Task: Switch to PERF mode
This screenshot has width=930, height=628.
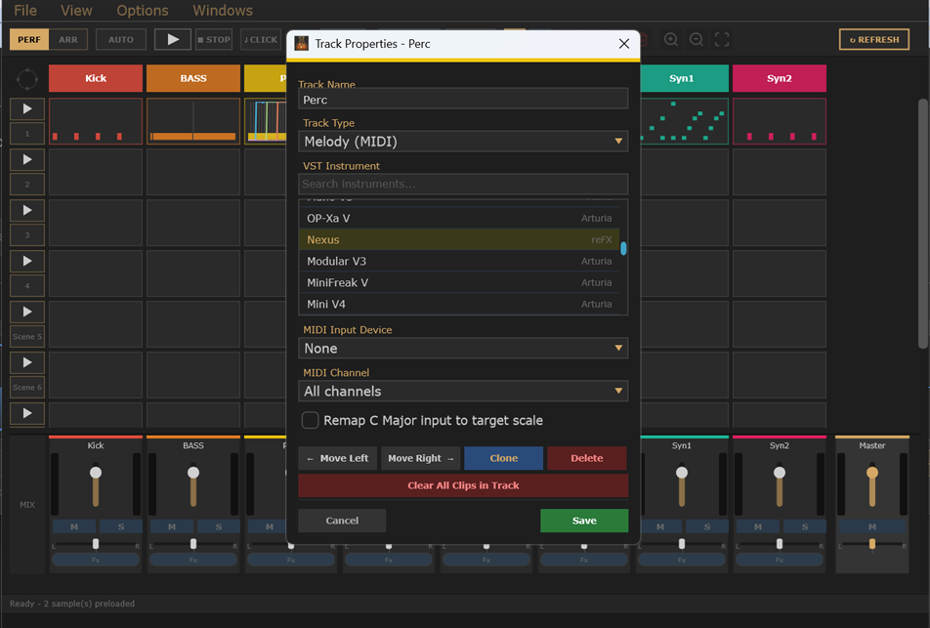Action: tap(29, 40)
